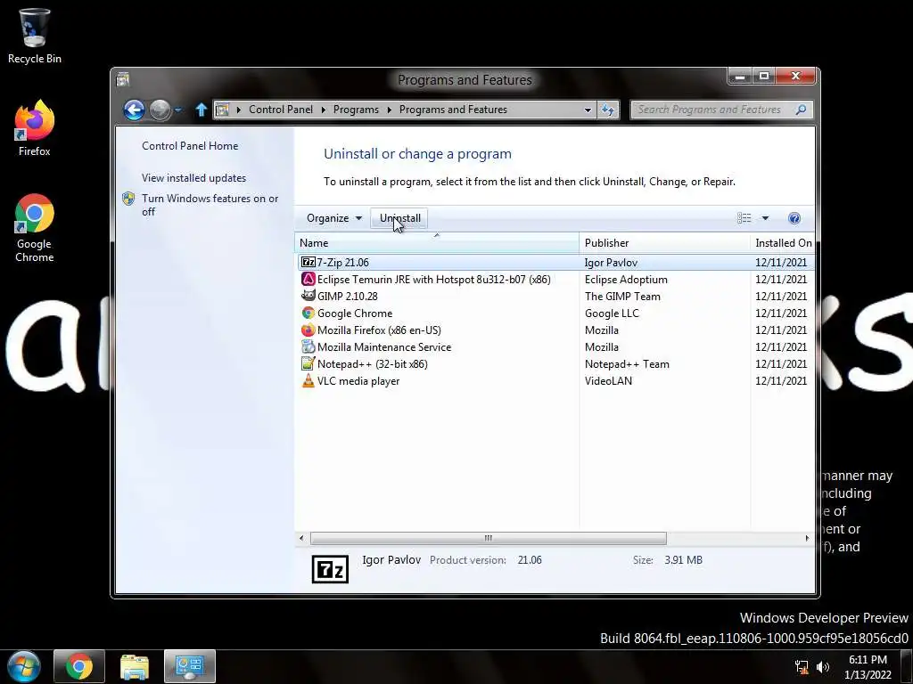
Task: Select Programs in the breadcrumb
Action: pyautogui.click(x=356, y=110)
